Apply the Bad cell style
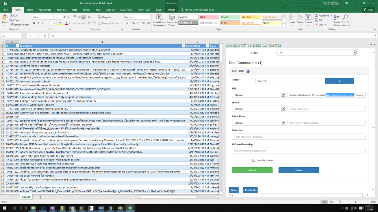378x212 pixels. tap(209, 17)
